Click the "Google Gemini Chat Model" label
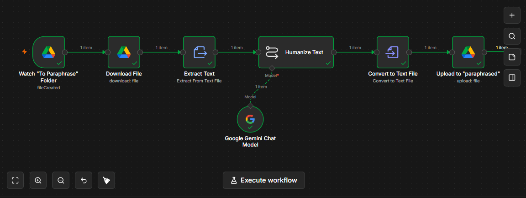526x198 pixels. pos(250,142)
